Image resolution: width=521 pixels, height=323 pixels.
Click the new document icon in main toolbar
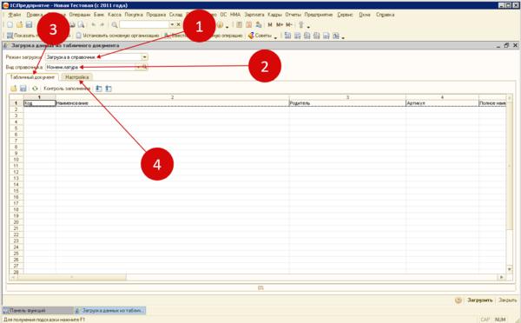[10, 24]
